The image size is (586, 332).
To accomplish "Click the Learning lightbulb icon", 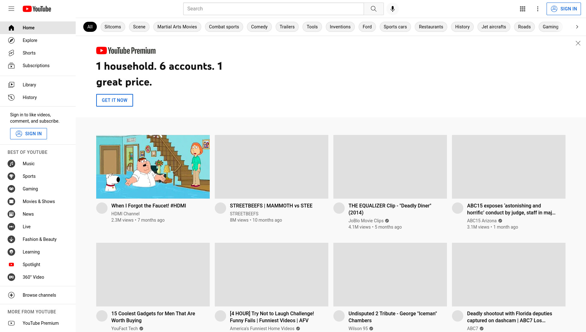I will click(x=11, y=252).
